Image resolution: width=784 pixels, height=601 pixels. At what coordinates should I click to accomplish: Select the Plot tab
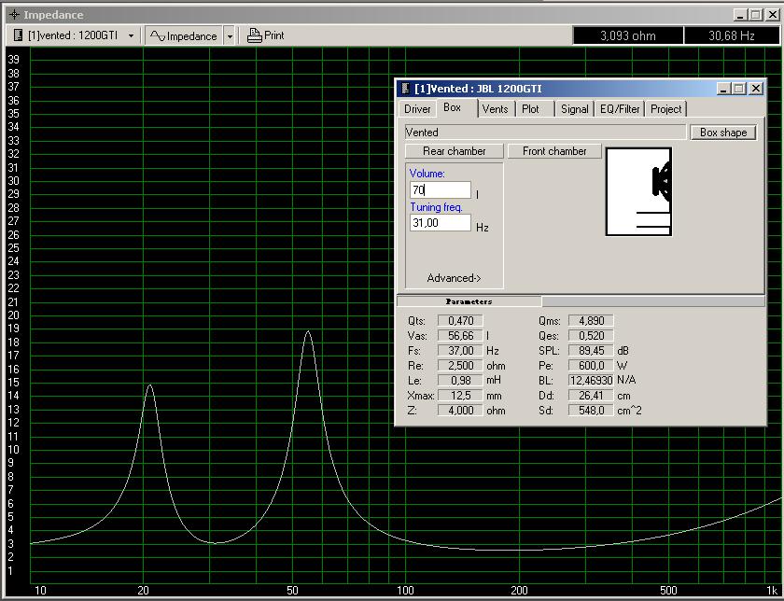click(x=530, y=109)
